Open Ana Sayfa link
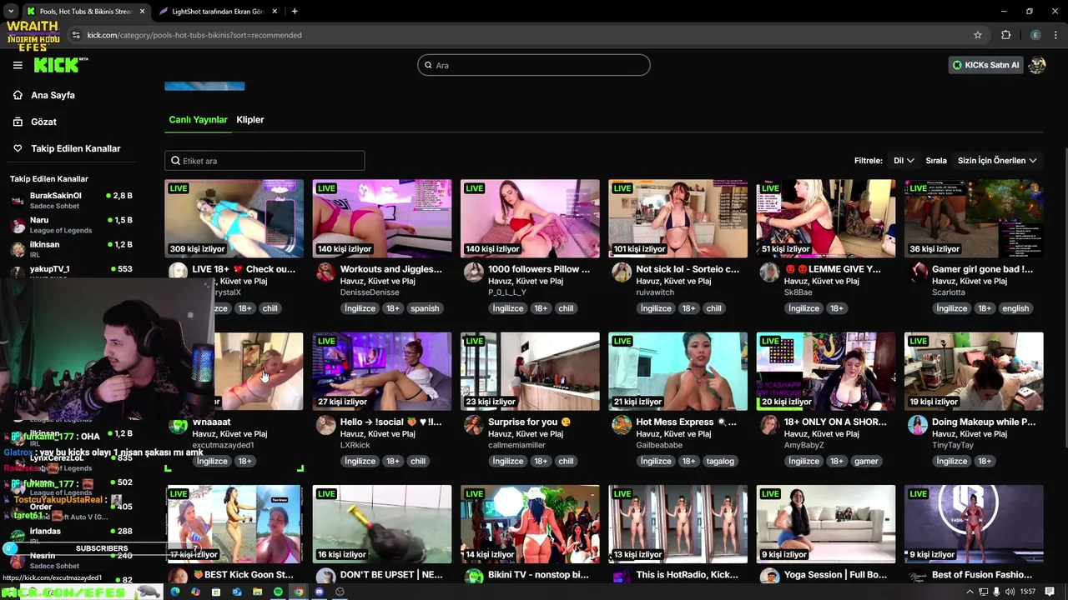This screenshot has height=600, width=1068. [53, 95]
